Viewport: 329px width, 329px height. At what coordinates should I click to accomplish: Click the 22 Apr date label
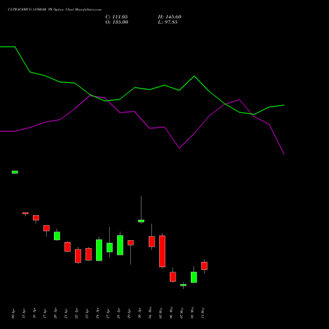[x=76, y=313]
